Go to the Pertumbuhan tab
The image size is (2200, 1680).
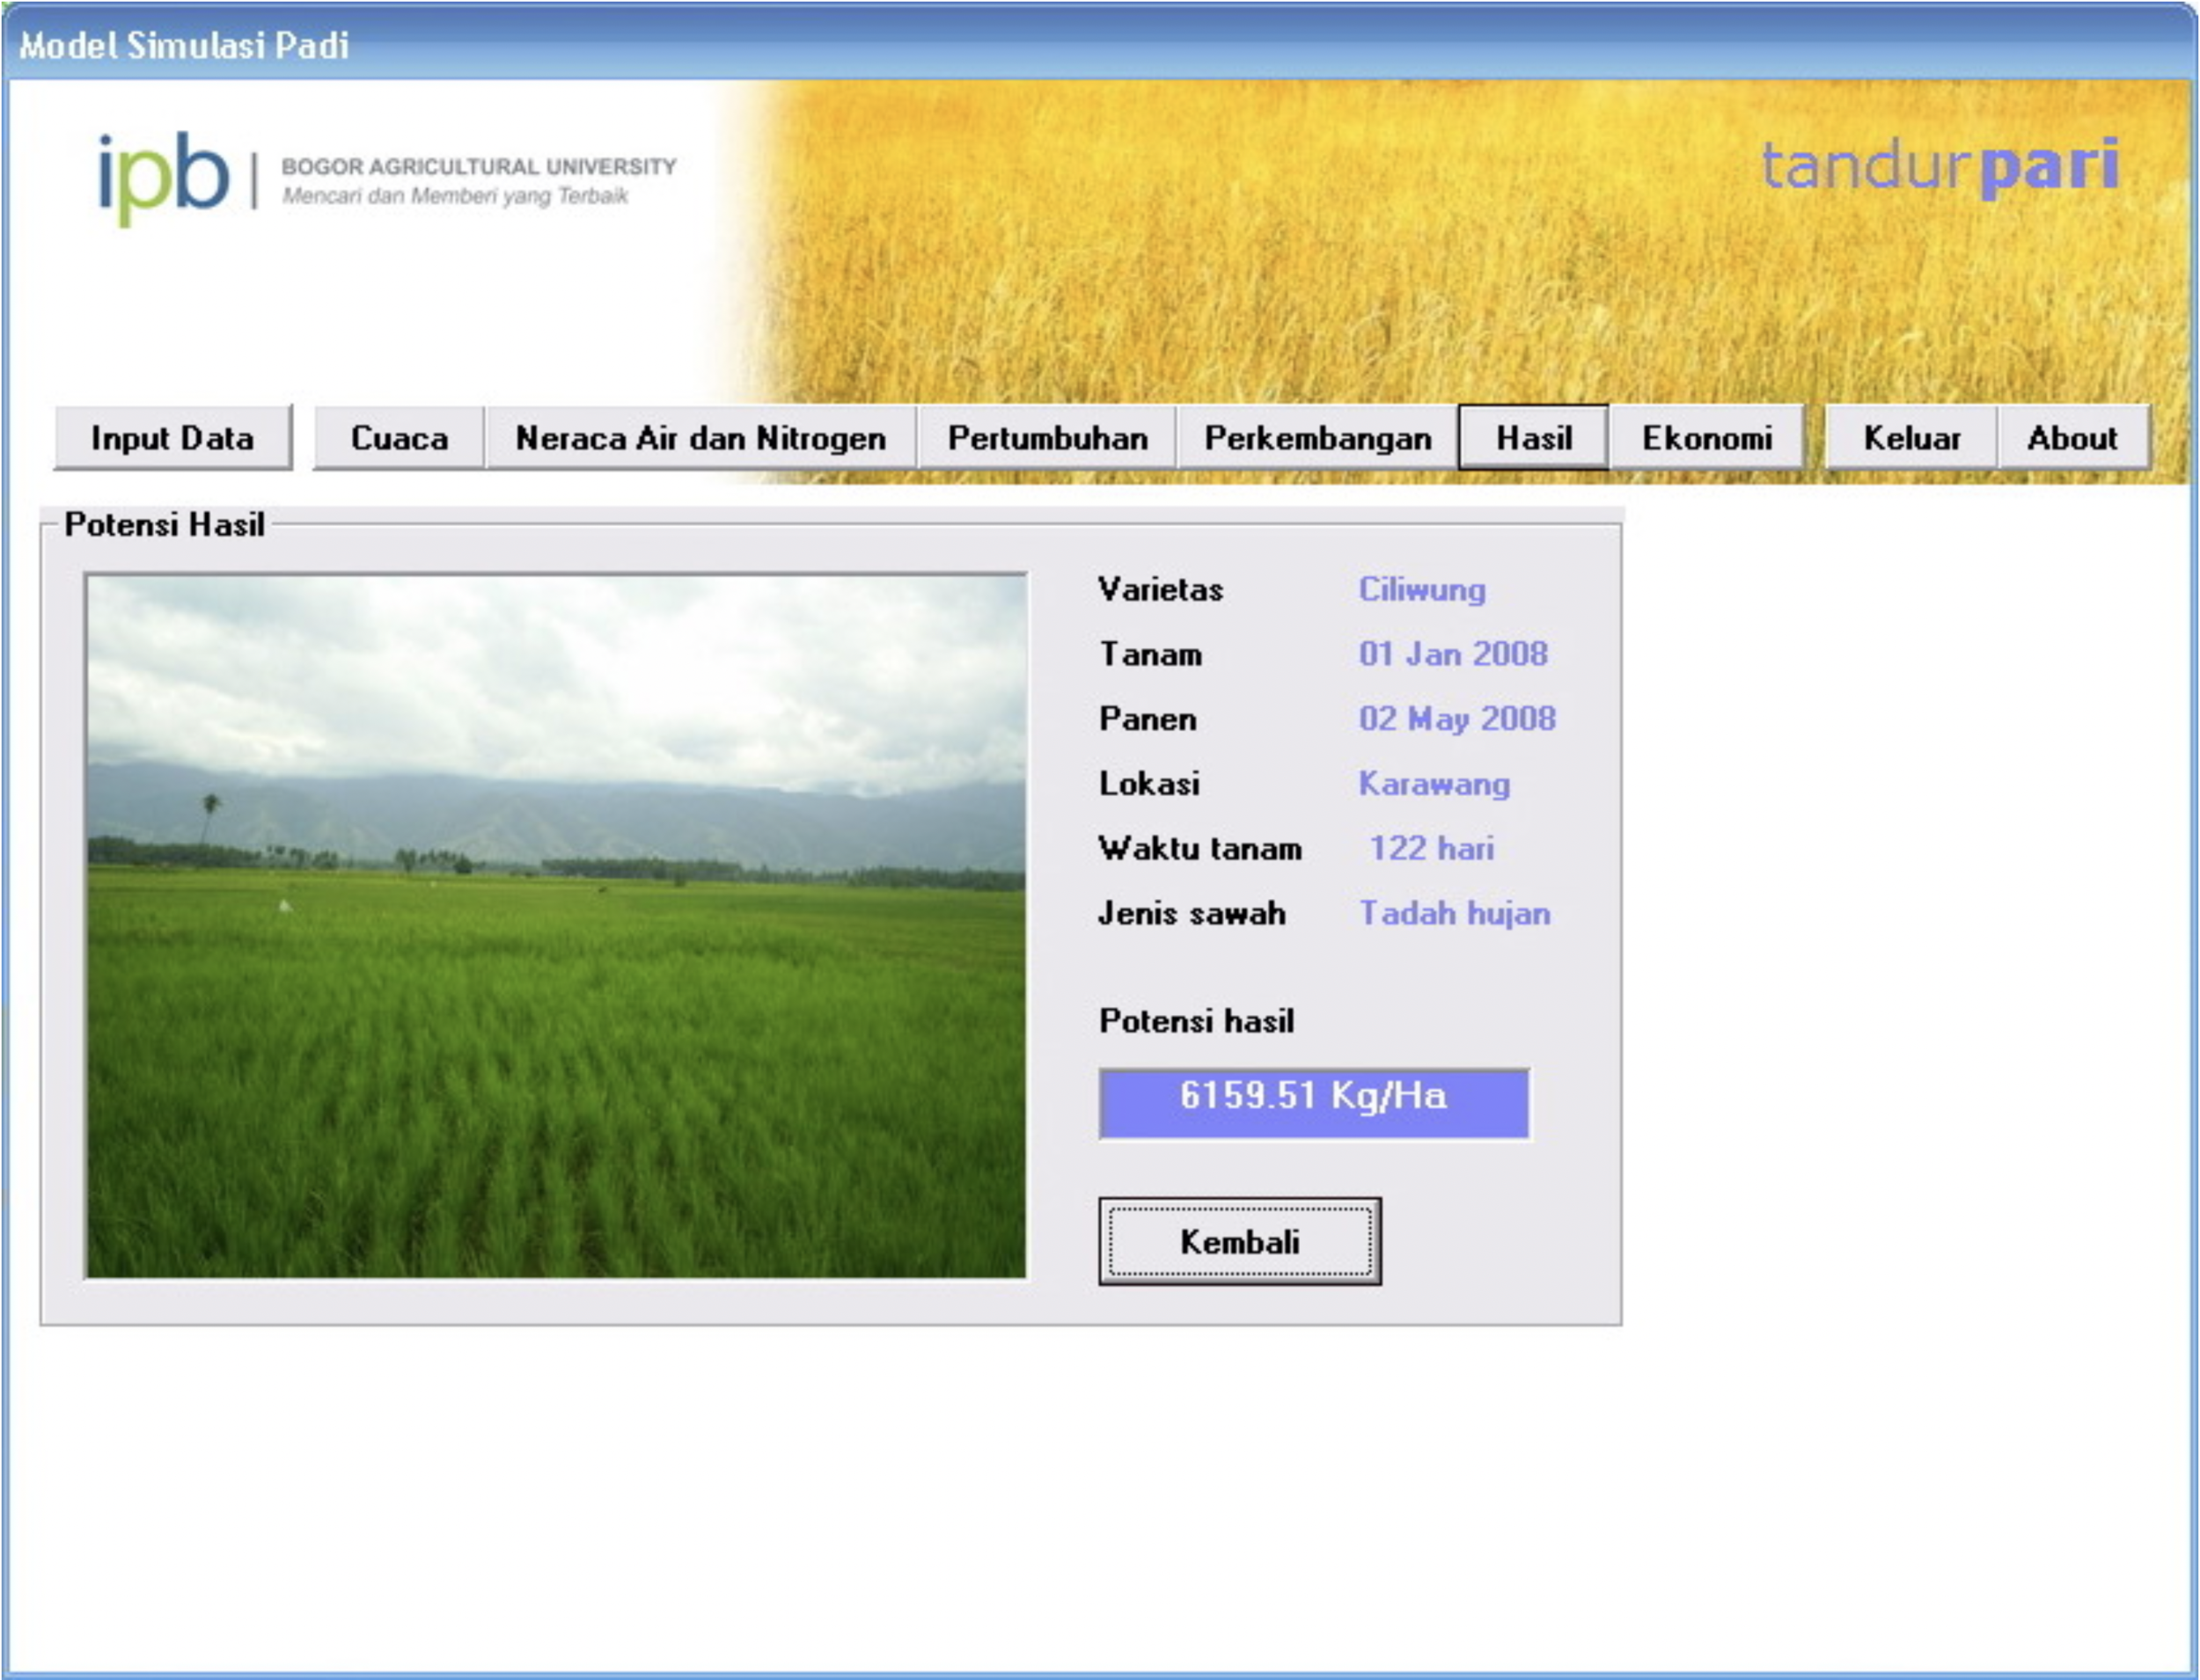[1046, 438]
